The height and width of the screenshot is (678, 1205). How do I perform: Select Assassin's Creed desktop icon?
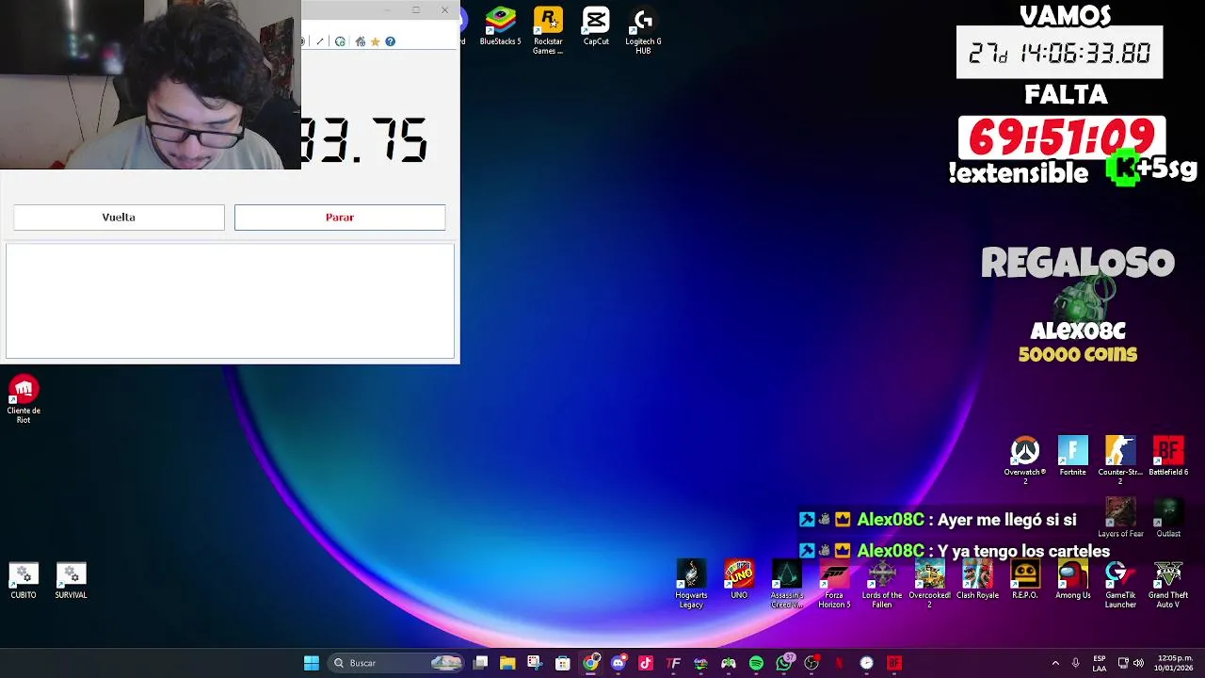click(787, 585)
